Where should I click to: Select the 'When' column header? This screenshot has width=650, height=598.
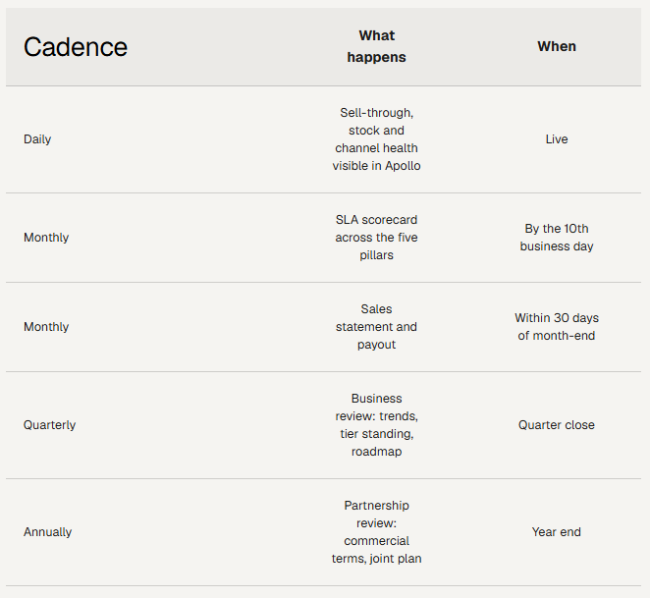tap(557, 46)
